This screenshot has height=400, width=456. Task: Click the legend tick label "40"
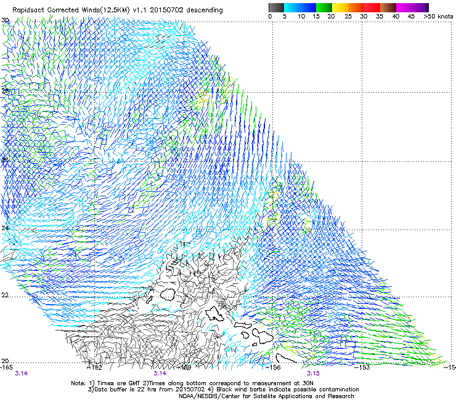396,17
